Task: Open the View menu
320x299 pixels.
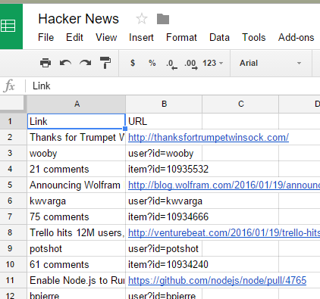Action: point(106,38)
